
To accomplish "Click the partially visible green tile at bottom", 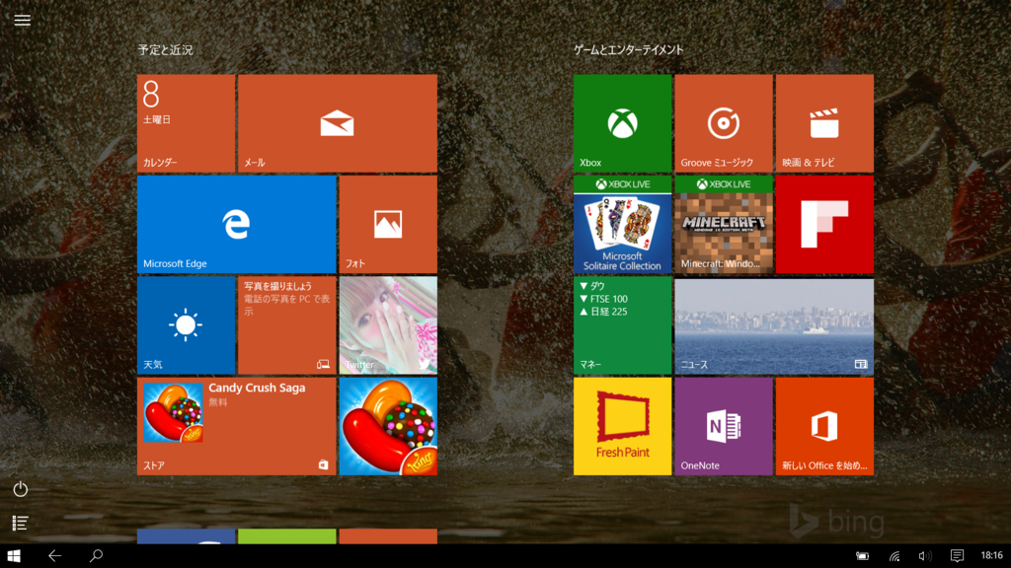I will click(x=287, y=536).
